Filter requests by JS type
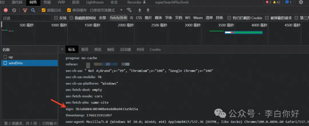 pyautogui.click(x=131, y=18)
